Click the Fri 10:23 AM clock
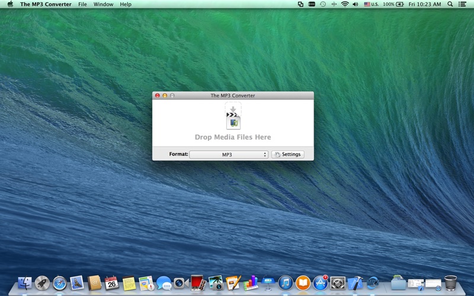Image resolution: width=474 pixels, height=296 pixels. [x=425, y=4]
